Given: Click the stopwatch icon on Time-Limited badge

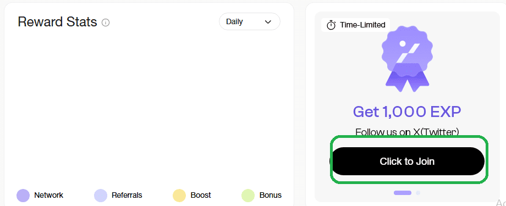Looking at the screenshot, I should (331, 25).
